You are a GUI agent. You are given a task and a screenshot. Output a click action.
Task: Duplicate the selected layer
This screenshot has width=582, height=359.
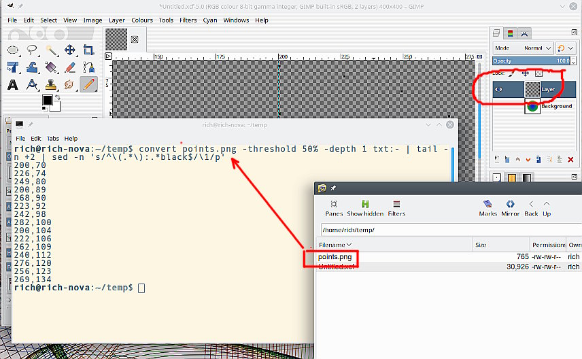point(538,160)
